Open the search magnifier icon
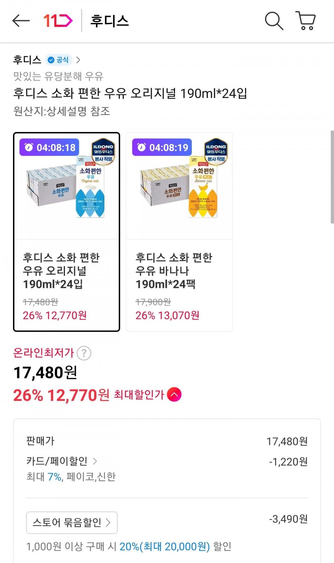The image size is (334, 563). [x=274, y=21]
